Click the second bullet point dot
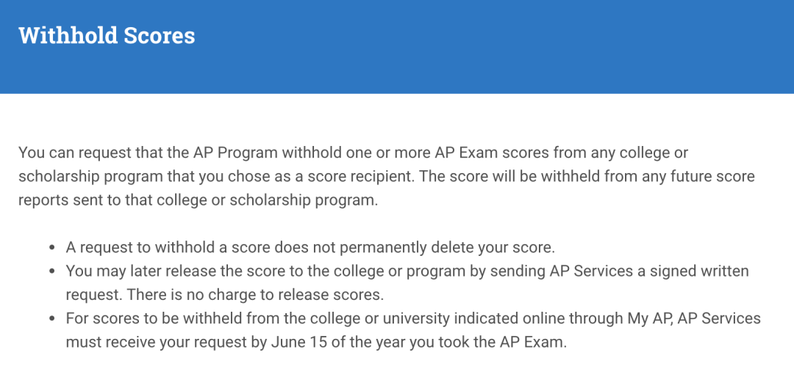Screen dimensions: 794x366 [x=52, y=272]
